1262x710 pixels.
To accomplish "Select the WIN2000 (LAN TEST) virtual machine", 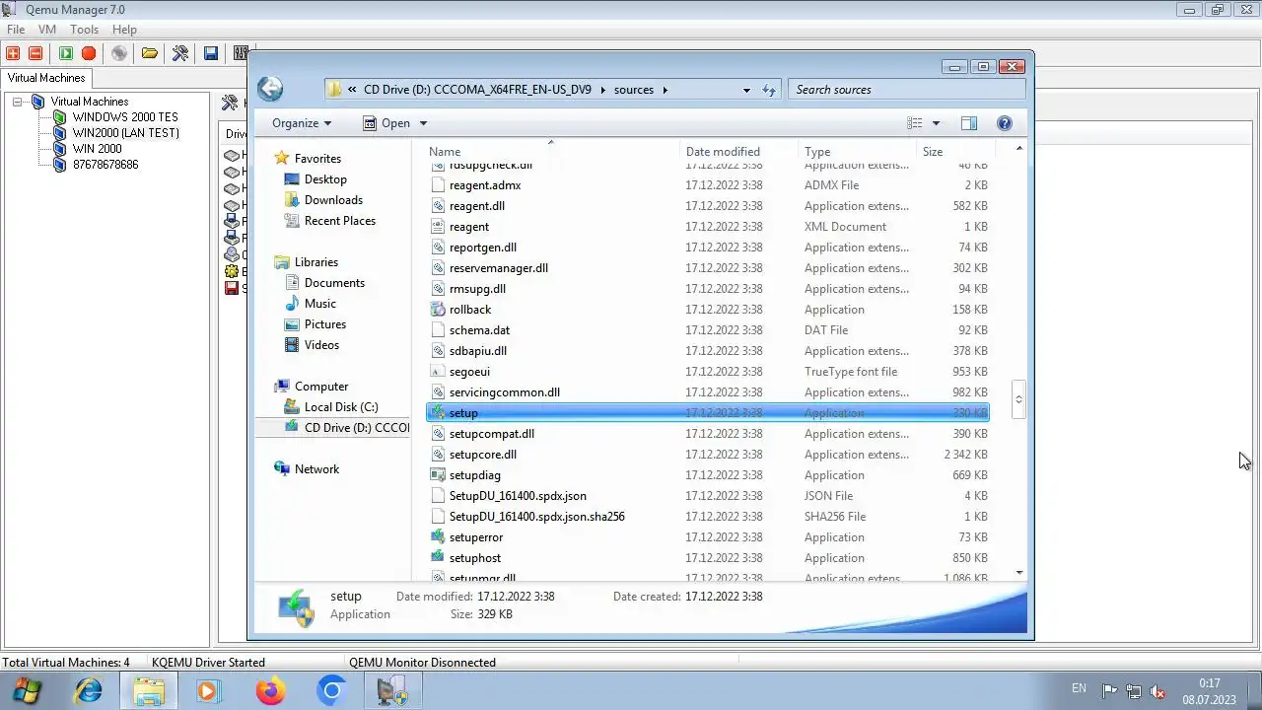I will point(125,133).
